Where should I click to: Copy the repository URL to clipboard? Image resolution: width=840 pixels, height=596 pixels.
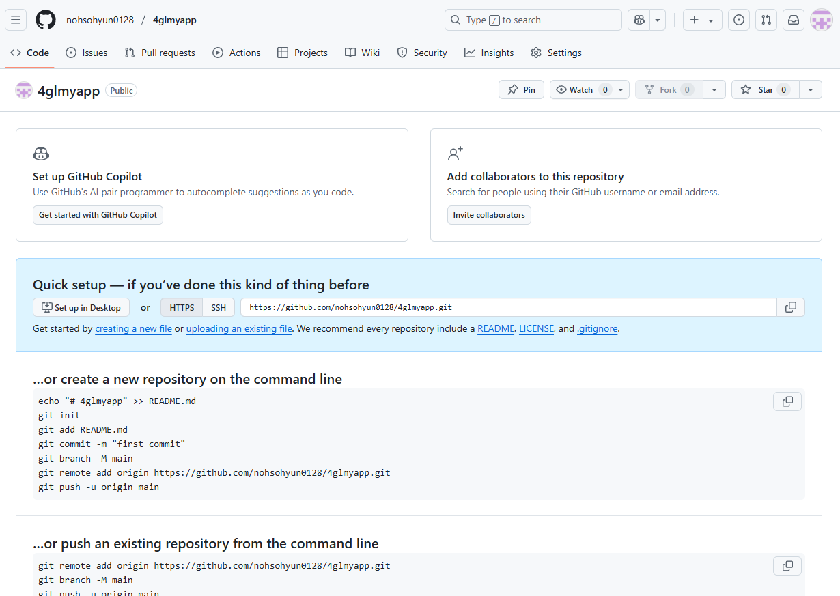point(791,307)
